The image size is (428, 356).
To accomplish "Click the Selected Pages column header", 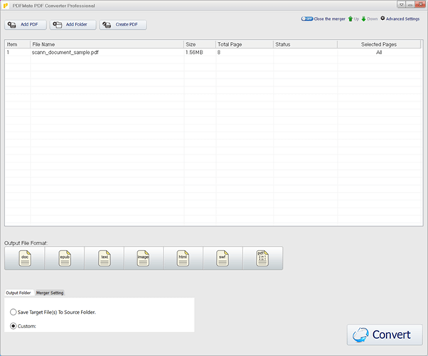I will click(379, 44).
